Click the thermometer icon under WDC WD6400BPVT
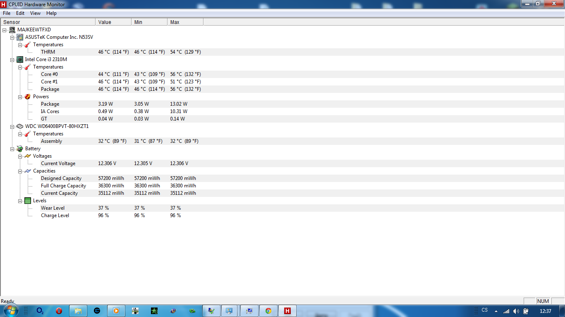The image size is (565, 317). tap(28, 134)
